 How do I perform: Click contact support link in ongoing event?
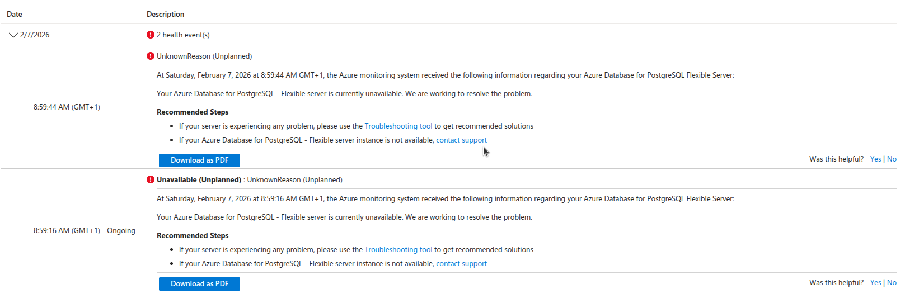tap(461, 264)
